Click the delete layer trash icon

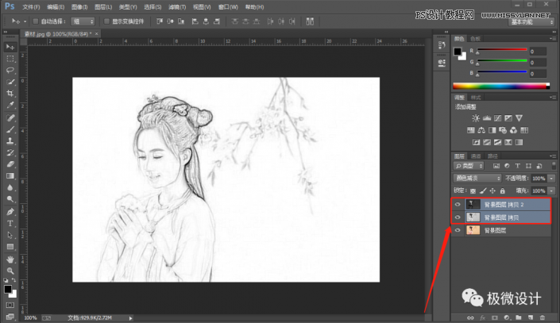coord(542,317)
